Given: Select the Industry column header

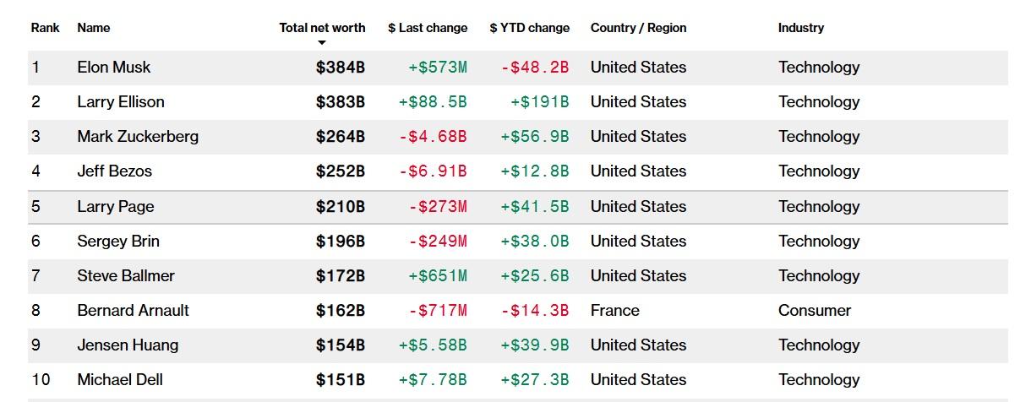Looking at the screenshot, I should (x=800, y=28).
